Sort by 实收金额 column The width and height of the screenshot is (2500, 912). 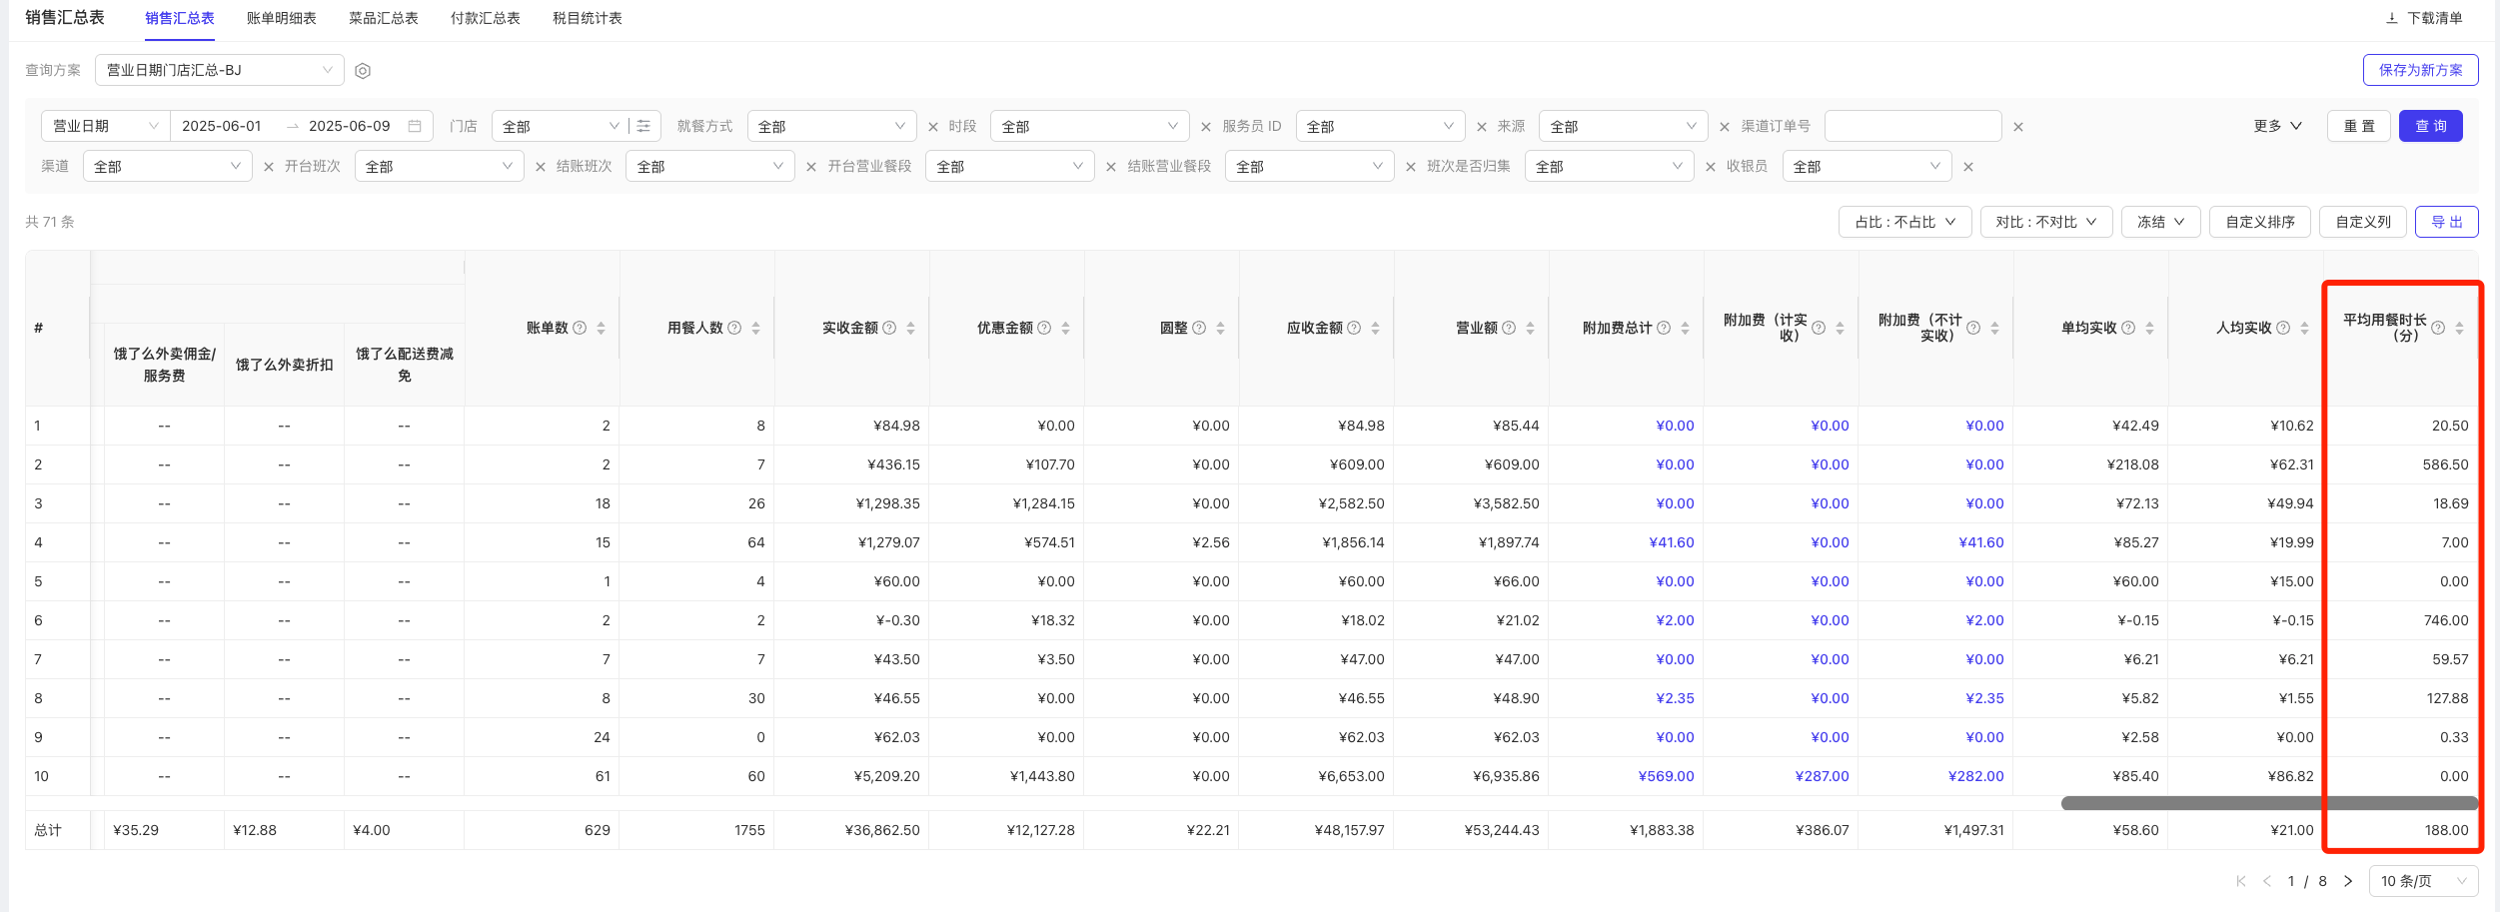coord(910,328)
